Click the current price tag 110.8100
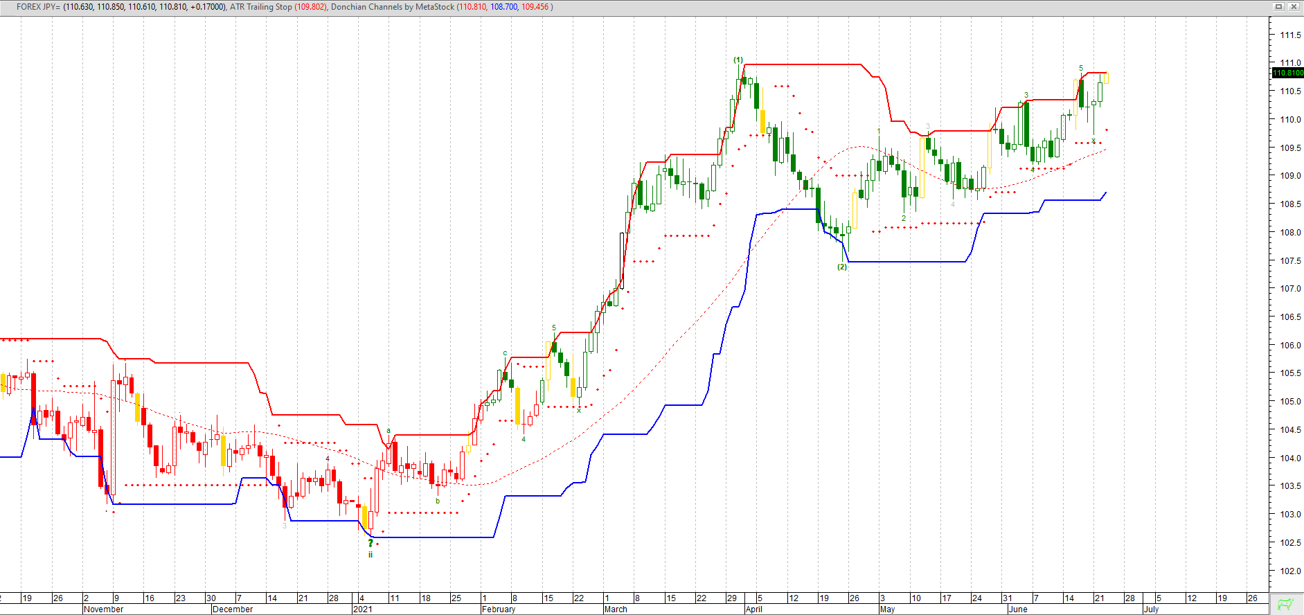This screenshot has height=615, width=1304. coord(1288,73)
